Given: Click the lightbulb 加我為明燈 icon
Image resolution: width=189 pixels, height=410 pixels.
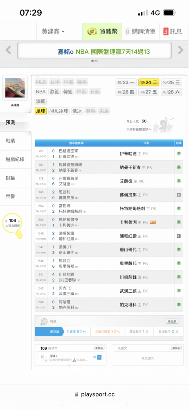Looking at the screenshot, I should 14,225.
